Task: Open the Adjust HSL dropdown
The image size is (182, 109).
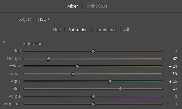Action: click(44, 19)
